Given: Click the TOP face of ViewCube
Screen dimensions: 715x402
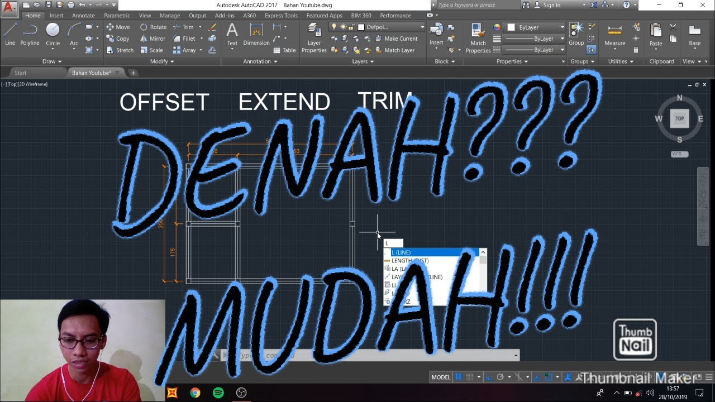Looking at the screenshot, I should (x=679, y=118).
